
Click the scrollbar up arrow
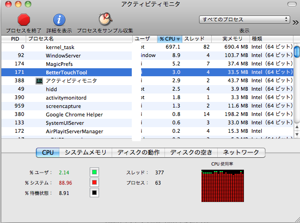297,127
